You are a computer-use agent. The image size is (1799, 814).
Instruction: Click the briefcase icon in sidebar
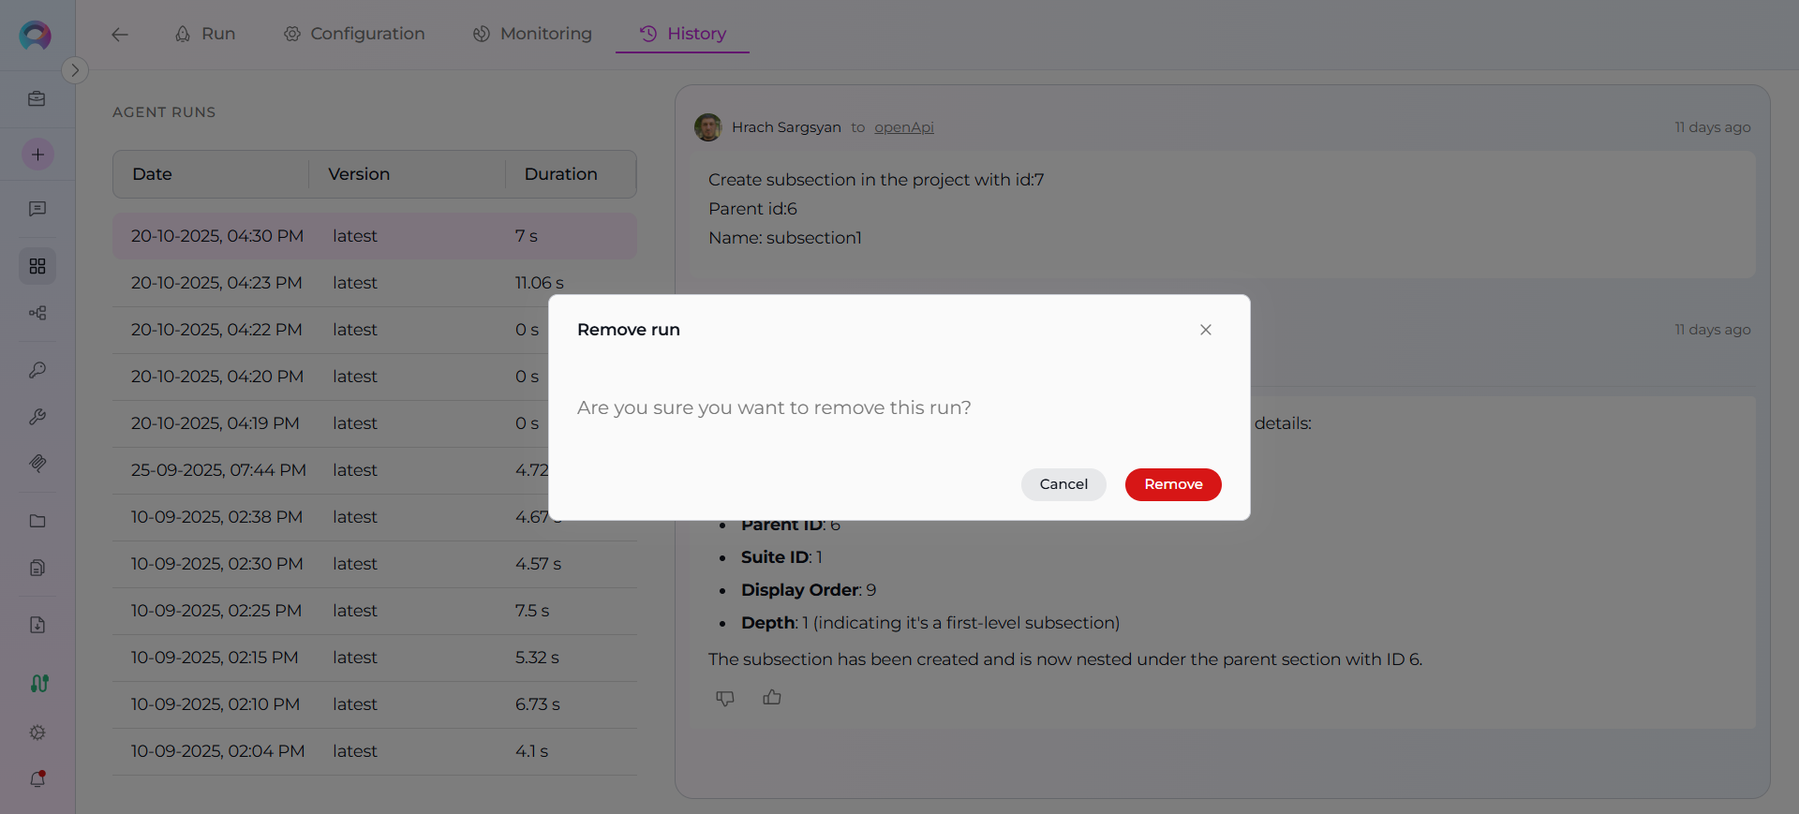pos(37,99)
